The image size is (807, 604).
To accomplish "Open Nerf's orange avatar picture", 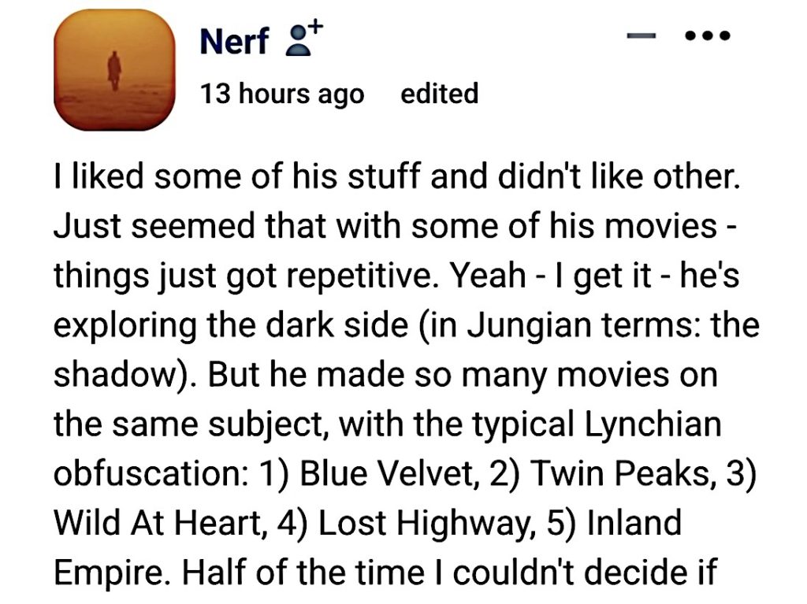I will click(114, 69).
